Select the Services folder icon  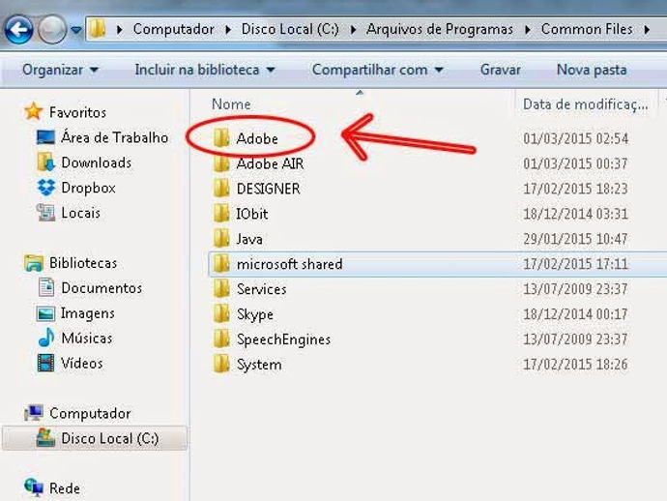pyautogui.click(x=221, y=288)
